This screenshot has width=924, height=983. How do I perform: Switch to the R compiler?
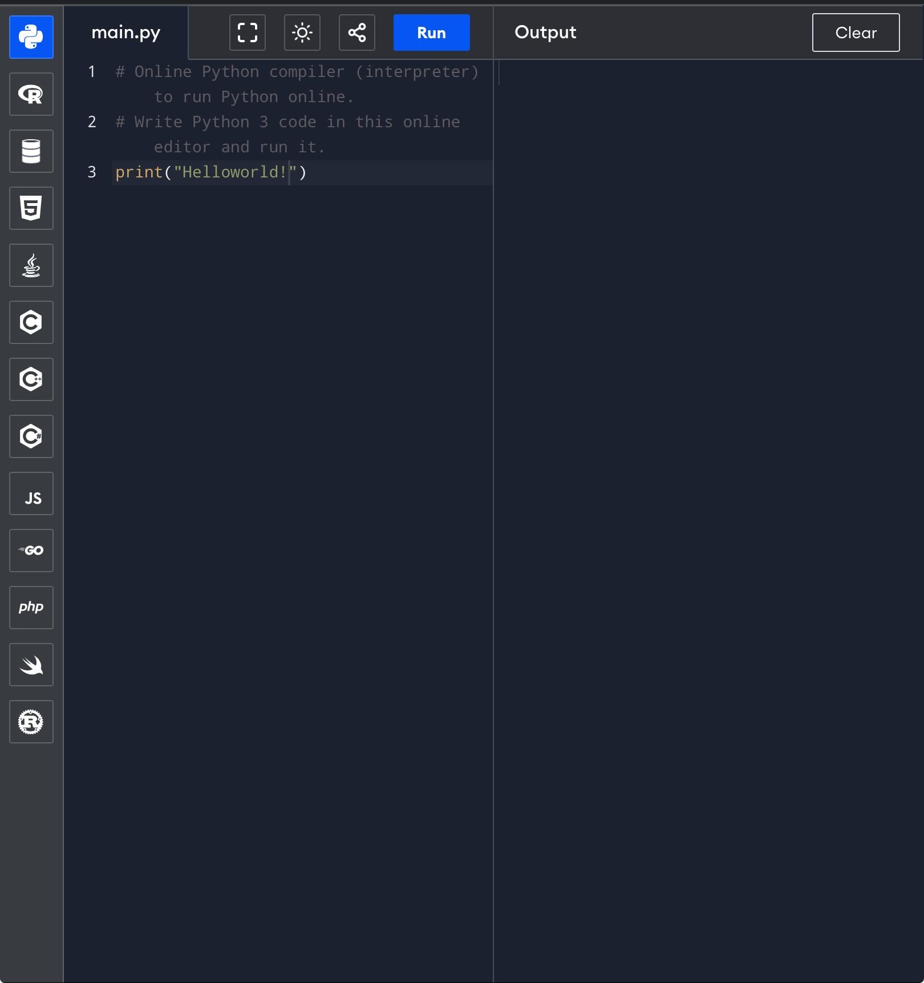(31, 94)
